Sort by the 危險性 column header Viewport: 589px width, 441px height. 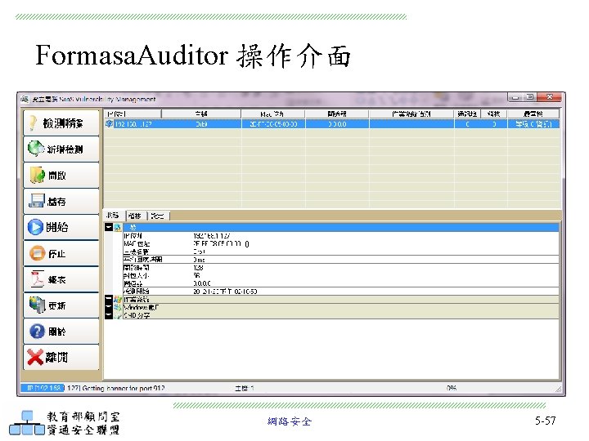(533, 114)
